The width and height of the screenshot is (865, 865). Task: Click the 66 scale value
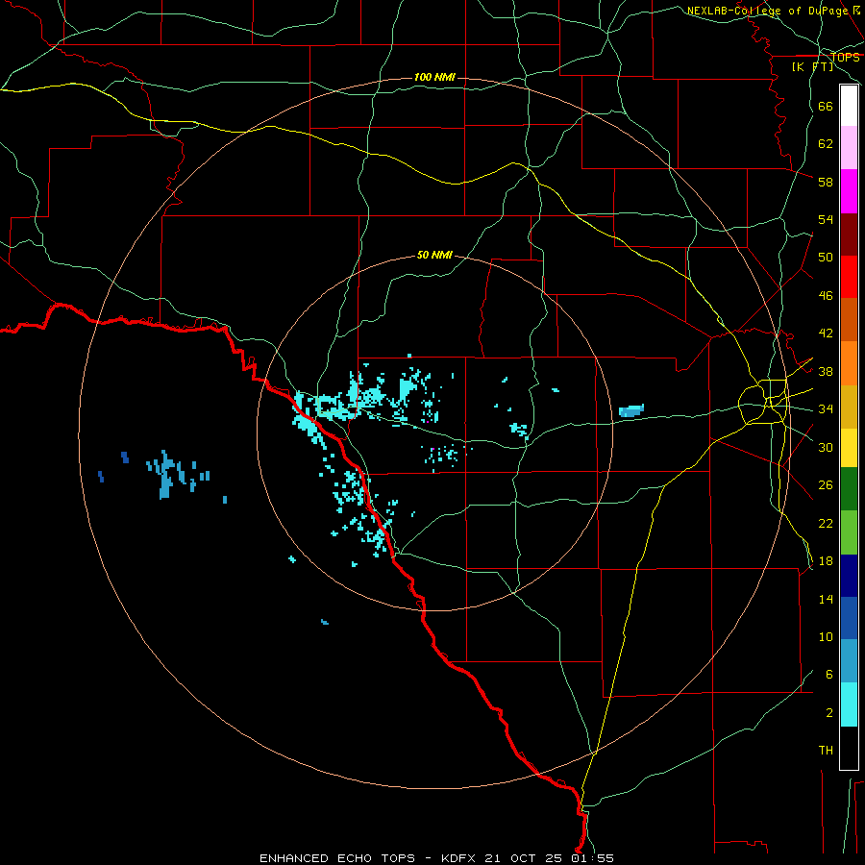tap(826, 106)
